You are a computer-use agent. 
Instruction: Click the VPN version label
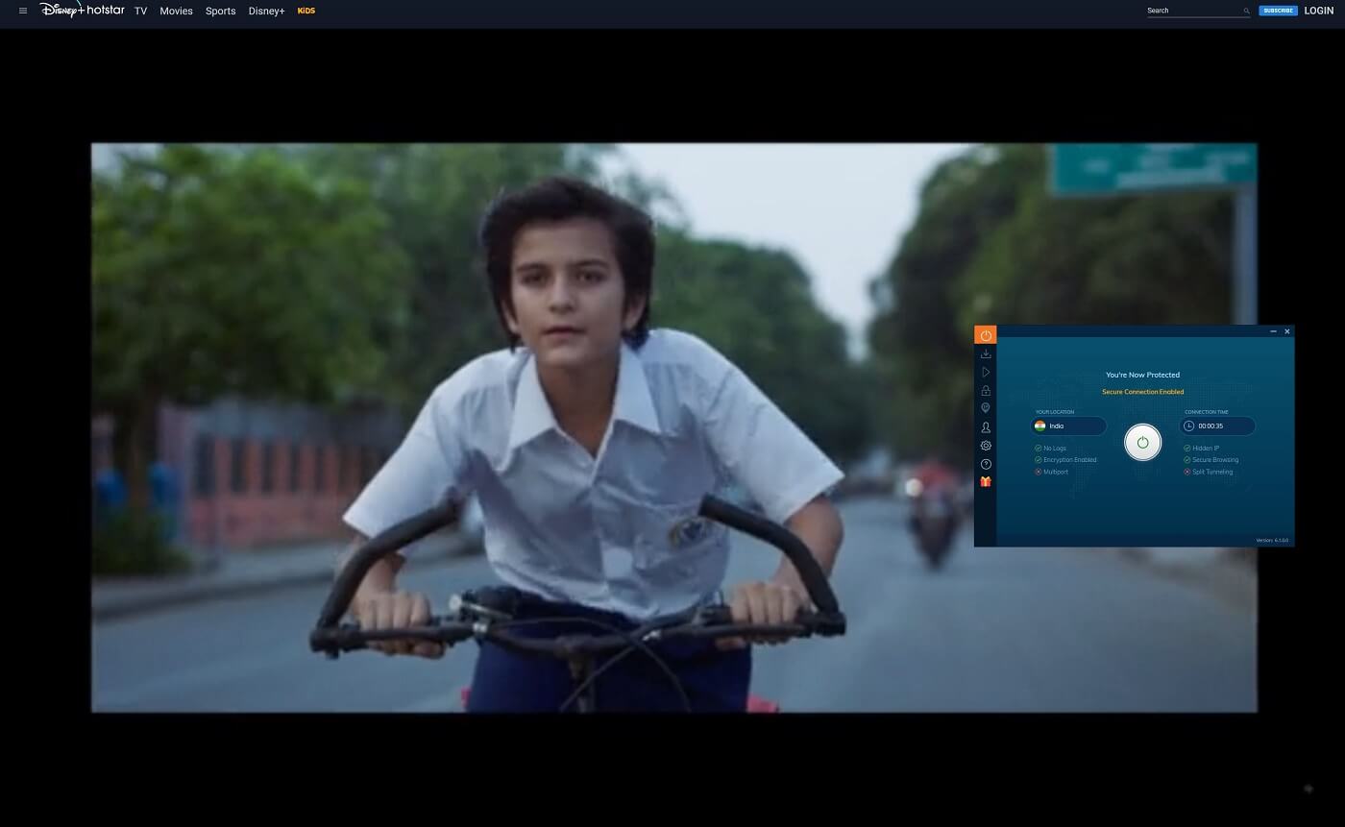[1272, 540]
